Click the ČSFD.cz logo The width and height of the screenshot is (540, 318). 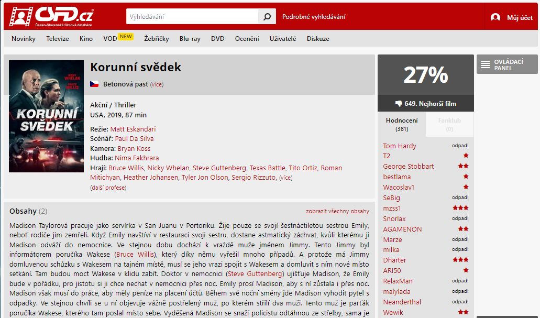(51, 17)
